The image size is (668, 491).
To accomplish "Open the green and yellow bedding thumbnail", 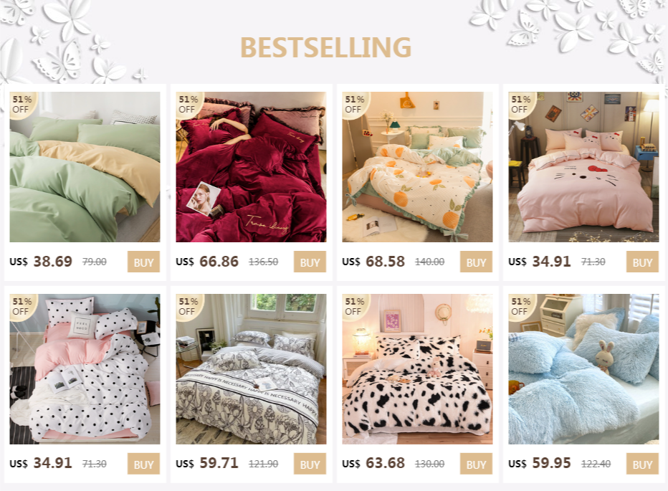I will coord(85,166).
